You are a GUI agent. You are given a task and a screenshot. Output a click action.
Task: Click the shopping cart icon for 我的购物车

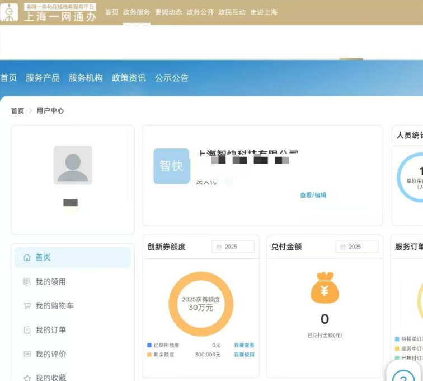click(27, 306)
